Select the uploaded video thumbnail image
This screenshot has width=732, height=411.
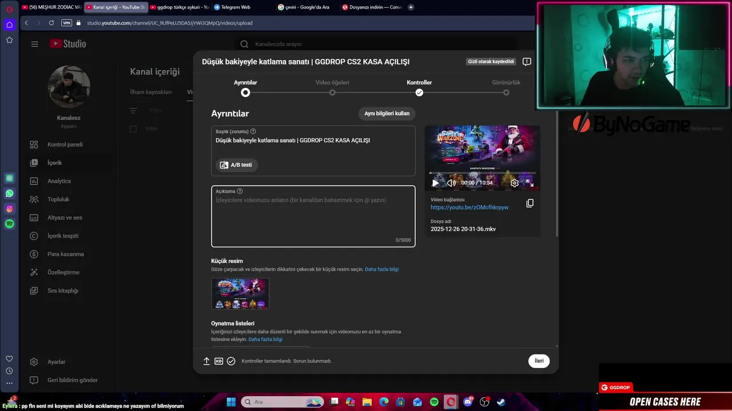tap(240, 294)
